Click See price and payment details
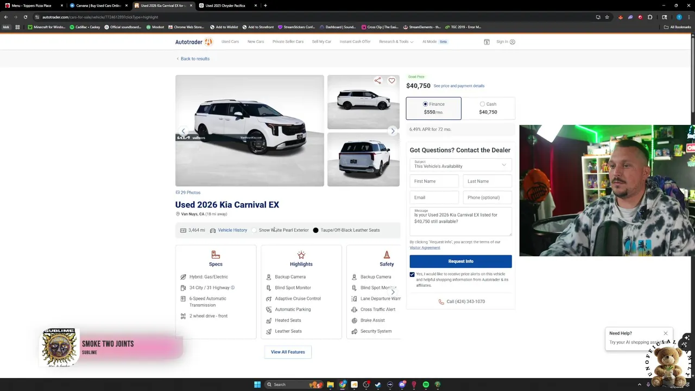695x391 pixels. click(459, 86)
